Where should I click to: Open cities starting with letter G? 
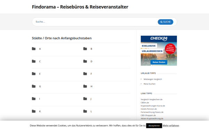40,86
